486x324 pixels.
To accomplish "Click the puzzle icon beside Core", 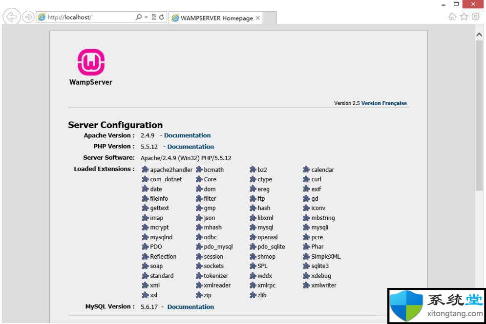I will [x=199, y=179].
